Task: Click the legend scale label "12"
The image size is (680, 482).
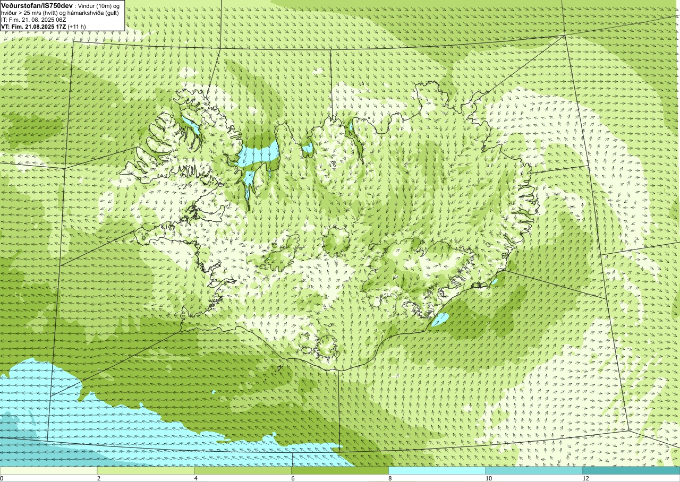Action: click(x=585, y=478)
